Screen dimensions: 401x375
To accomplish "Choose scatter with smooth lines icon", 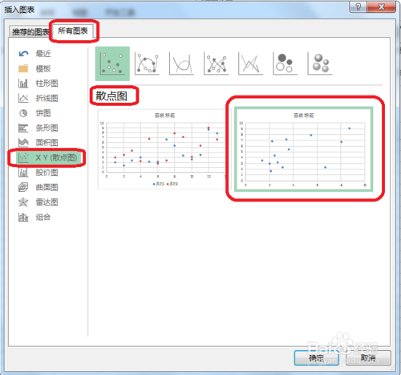I will [181, 63].
